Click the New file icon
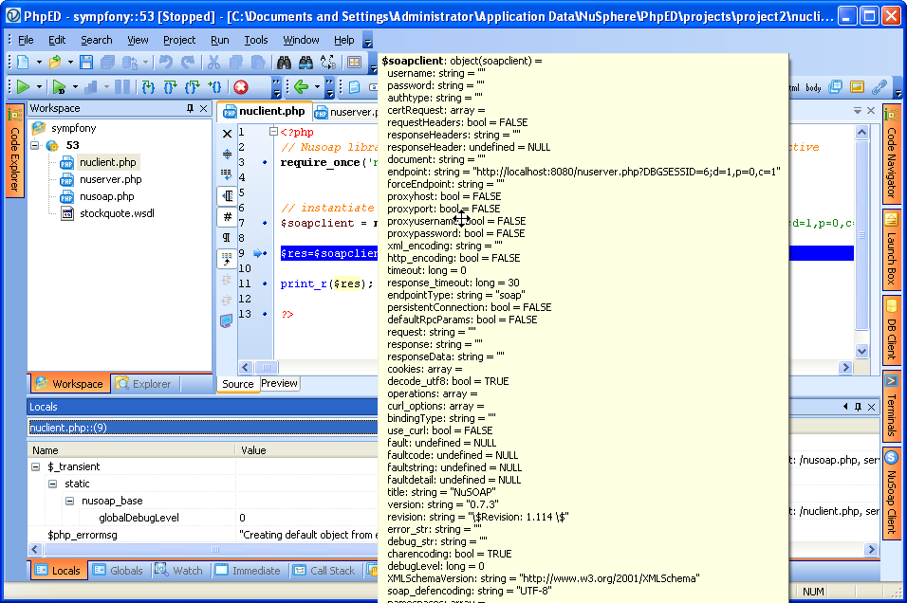The image size is (907, 603). click(x=23, y=63)
